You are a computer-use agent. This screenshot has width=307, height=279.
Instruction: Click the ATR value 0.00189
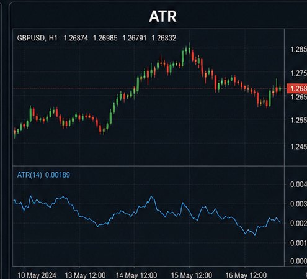[x=58, y=175]
